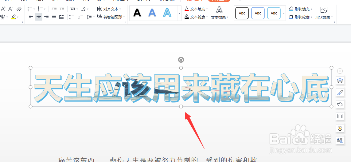The width and height of the screenshot is (351, 162).
Task: Toggle right text alignment
Action: tap(46, 17)
